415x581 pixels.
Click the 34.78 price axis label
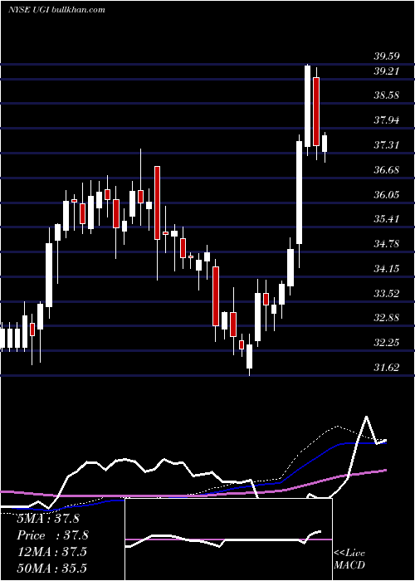coord(387,244)
